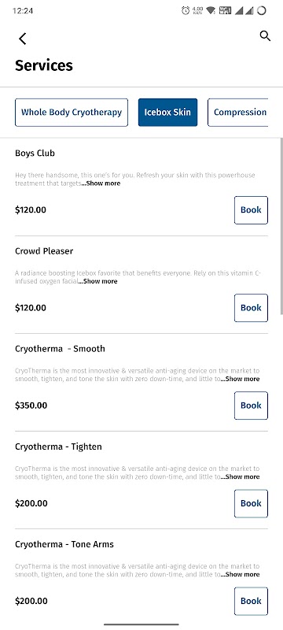Tap the back arrow icon
283x630 pixels.
point(23,39)
